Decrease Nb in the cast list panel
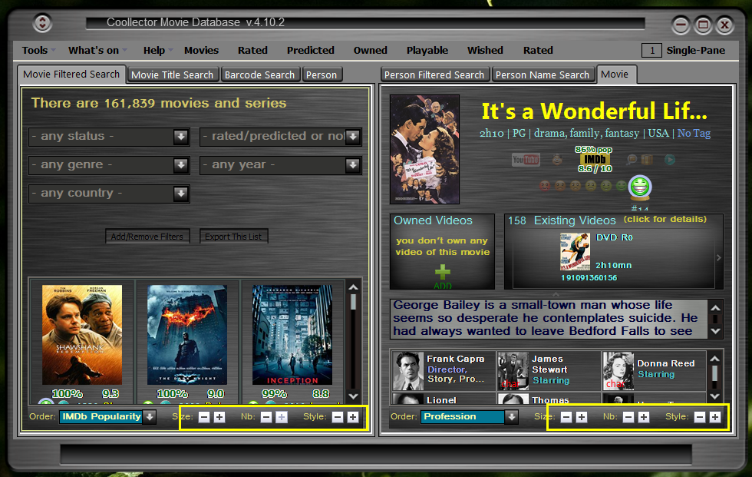Screen dimensions: 752x477 coord(628,417)
